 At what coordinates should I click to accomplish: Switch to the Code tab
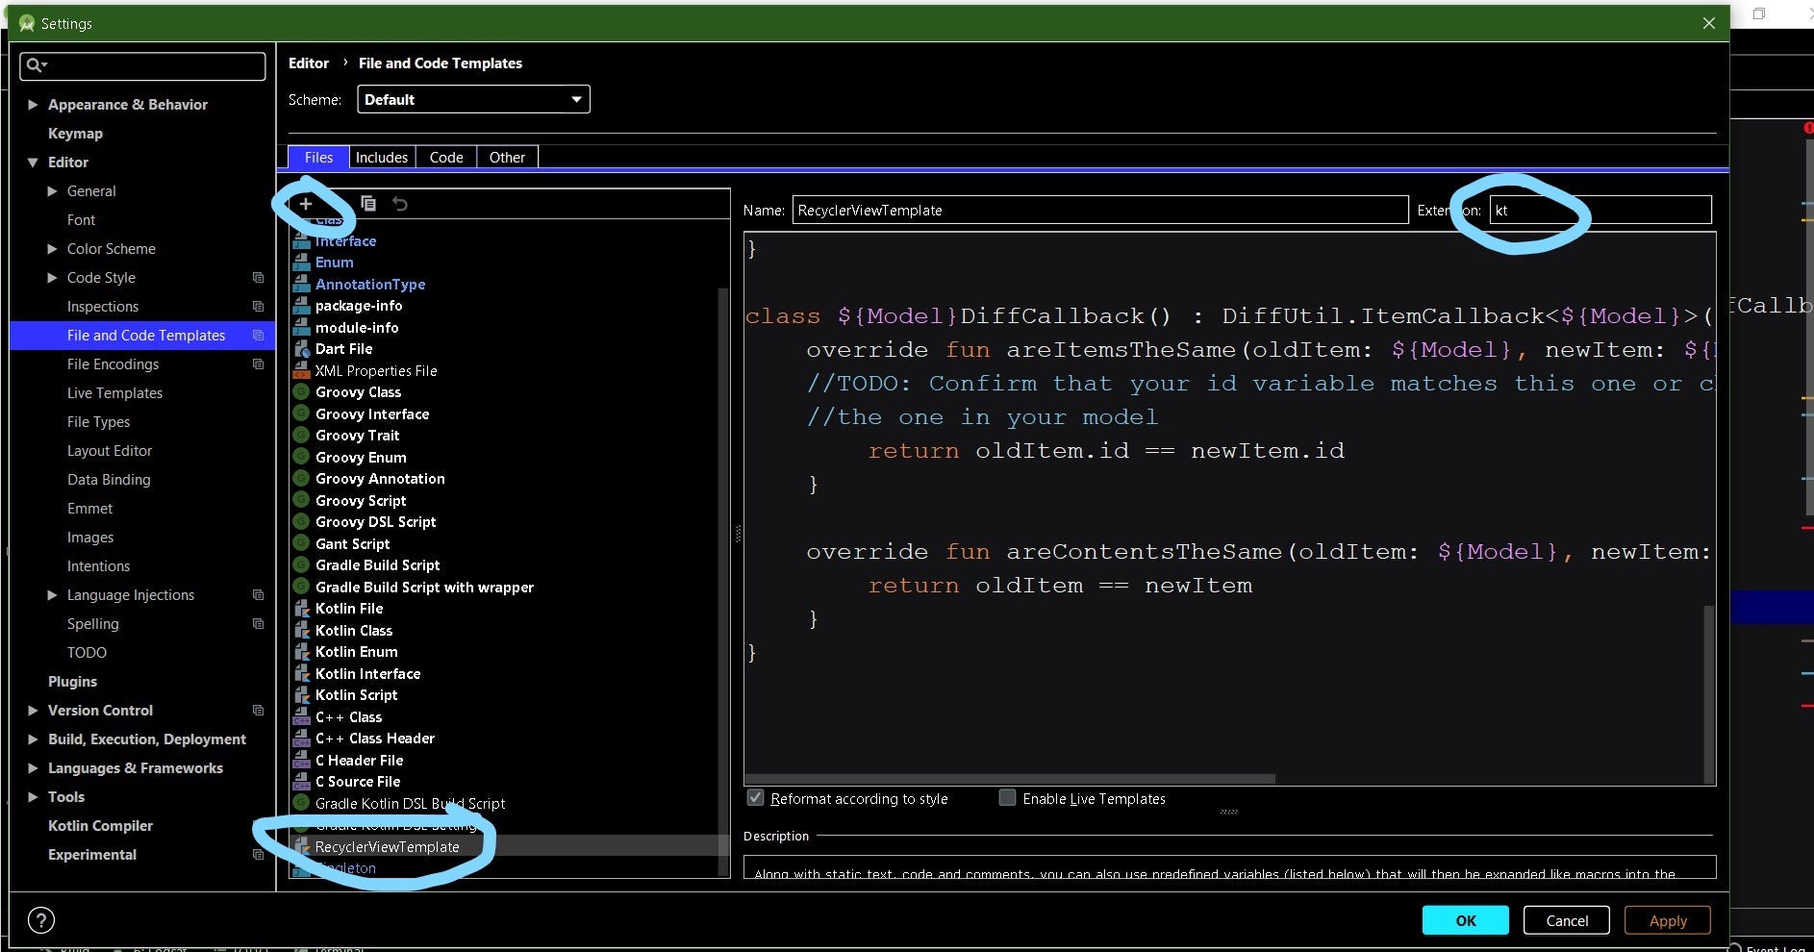point(446,157)
